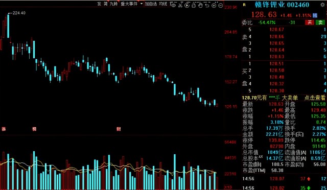Open the settings gear beside stock name

[322, 5]
